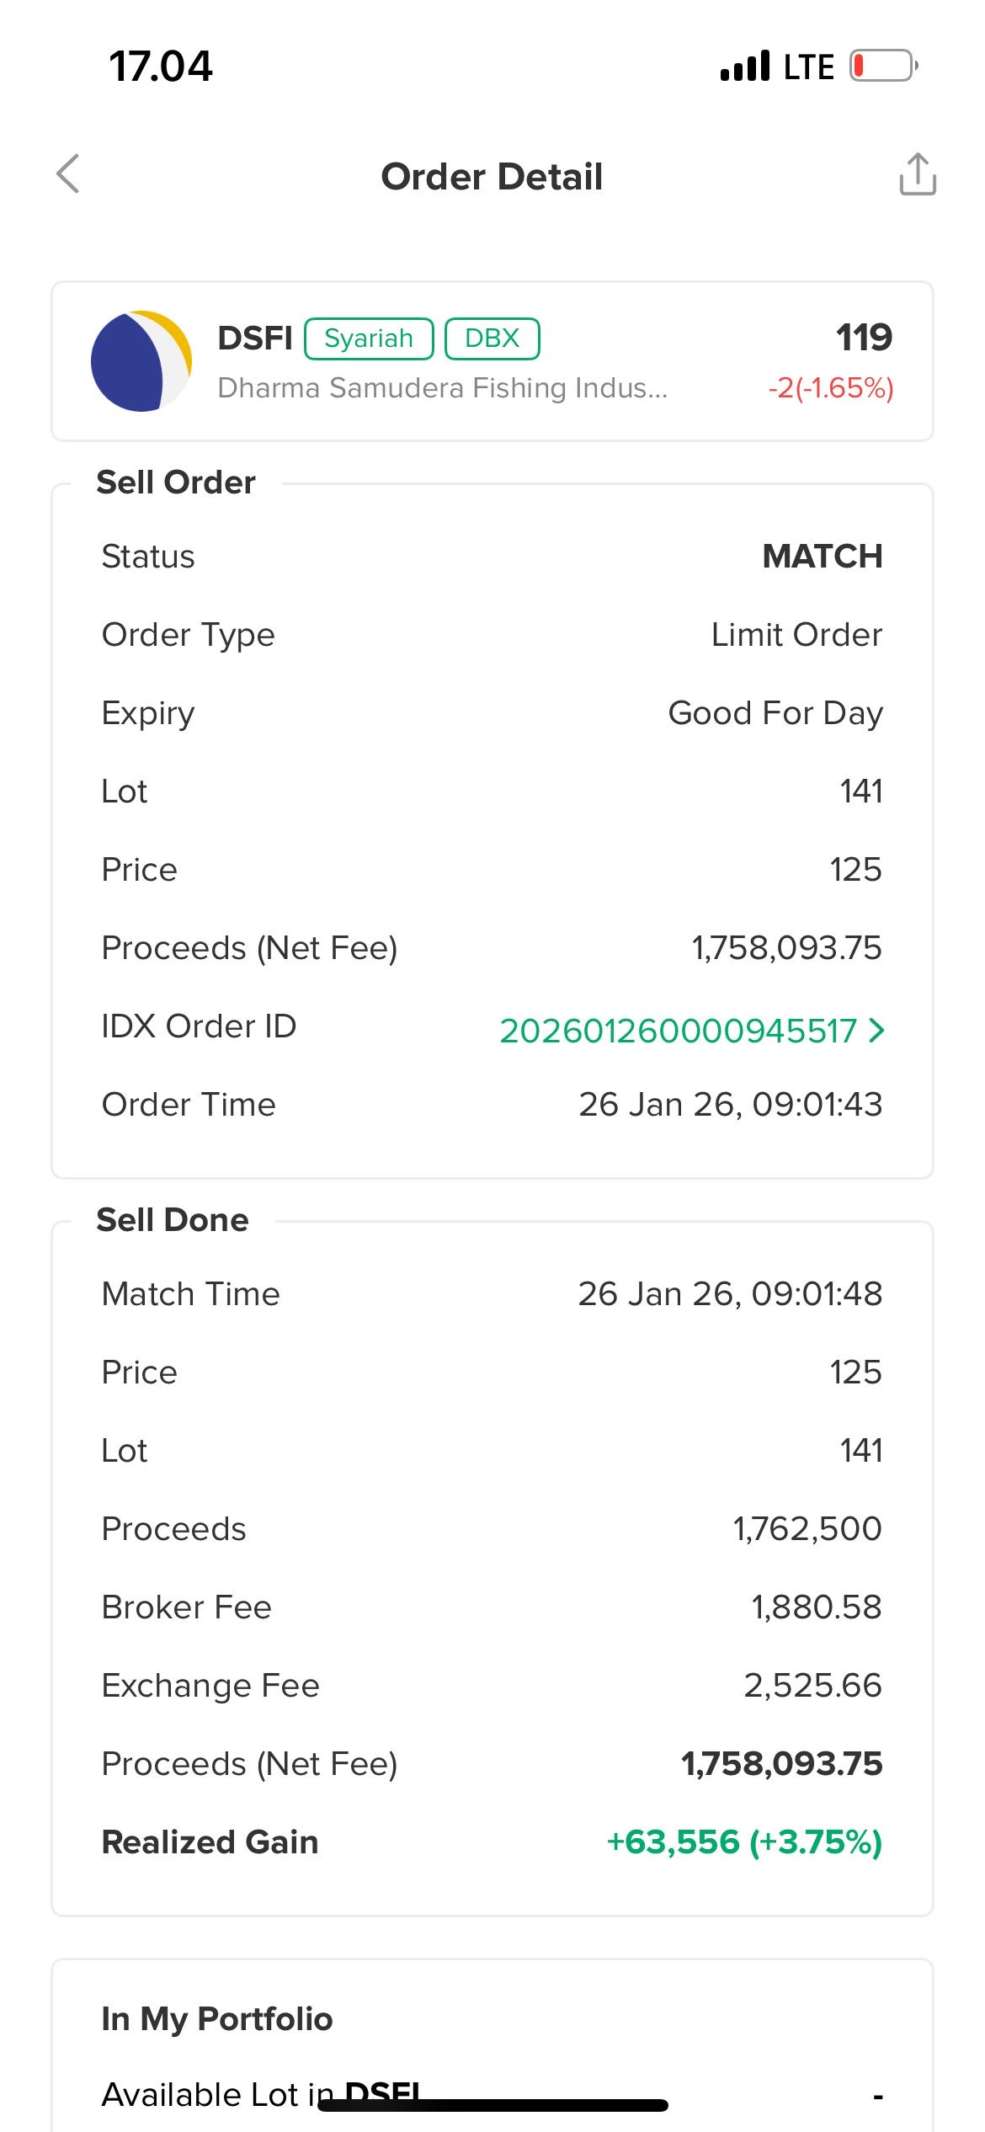Tap the DBX badge
This screenshot has height=2132, width=985.
[x=492, y=338]
